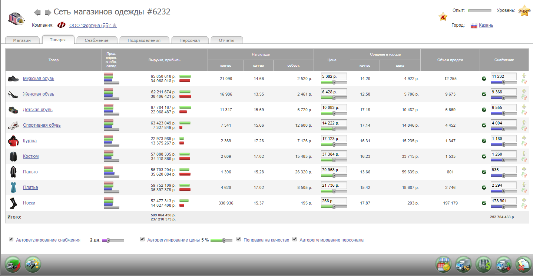Toggle the Авторегулирование цены checkbox
The width and height of the screenshot is (533, 276).
click(142, 239)
